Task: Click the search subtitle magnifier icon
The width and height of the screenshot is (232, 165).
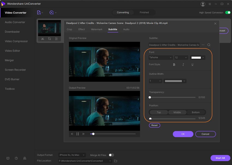Action: pyautogui.click(x=209, y=45)
